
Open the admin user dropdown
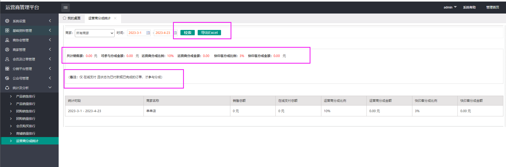pos(450,7)
